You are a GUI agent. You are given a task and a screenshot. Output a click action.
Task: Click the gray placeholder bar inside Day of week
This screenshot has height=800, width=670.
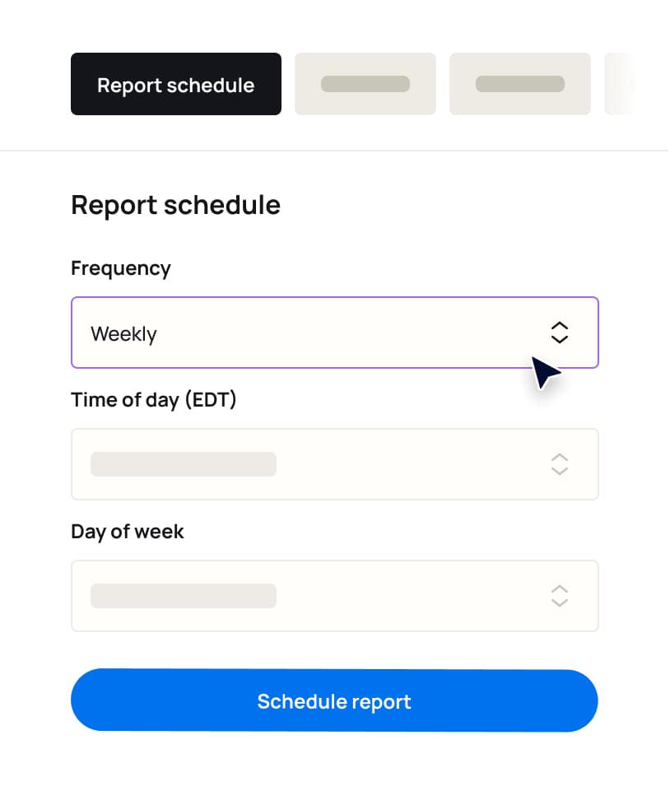pyautogui.click(x=183, y=596)
